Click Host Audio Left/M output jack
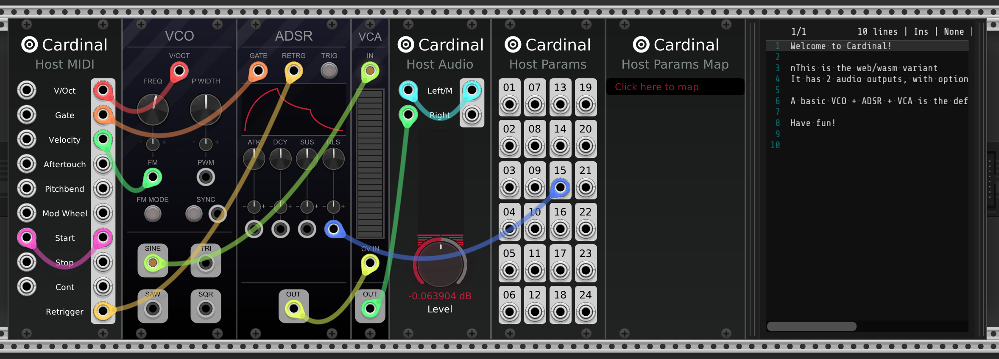This screenshot has width=999, height=359. [x=472, y=90]
